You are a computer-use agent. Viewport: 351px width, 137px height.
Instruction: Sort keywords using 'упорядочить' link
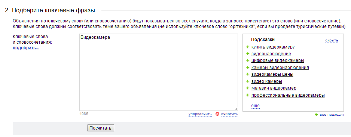(x=200, y=114)
